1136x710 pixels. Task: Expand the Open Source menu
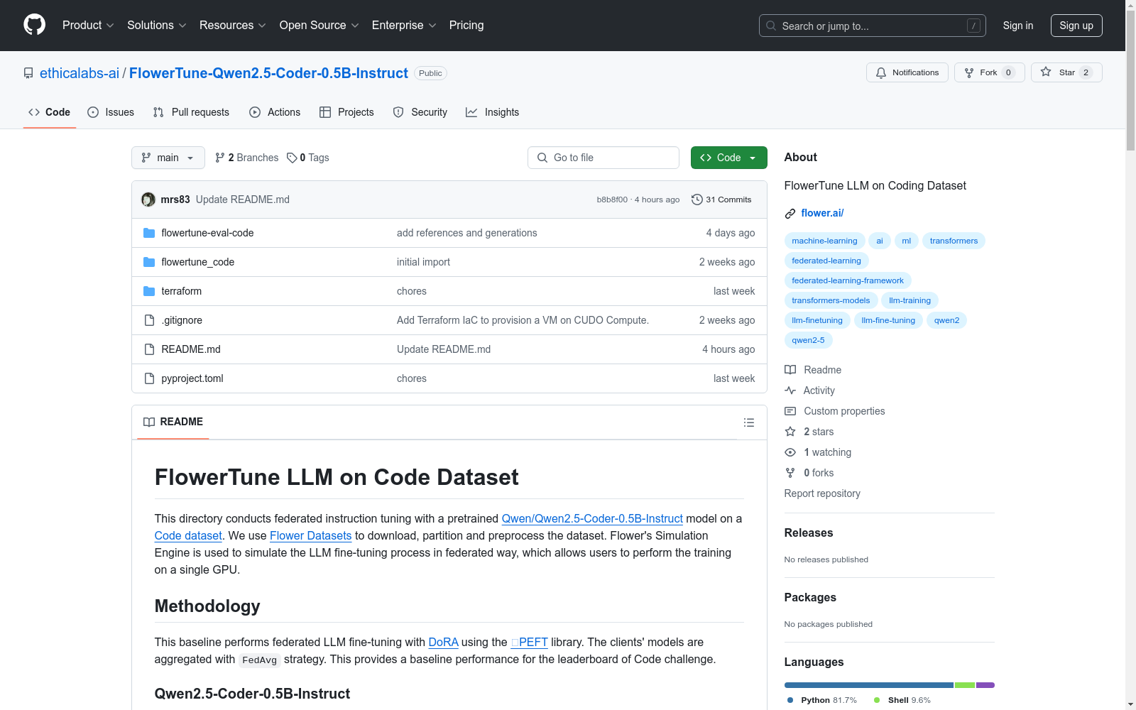(319, 26)
